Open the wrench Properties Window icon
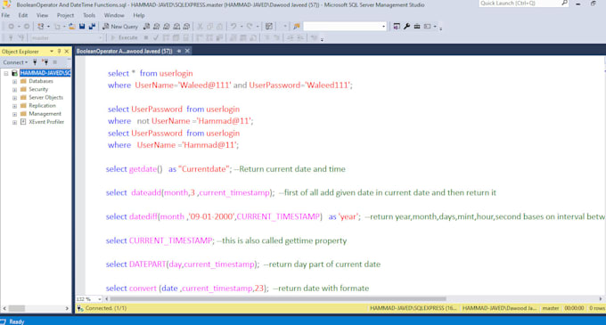The height and width of the screenshot is (325, 606). pyautogui.click(x=406, y=26)
